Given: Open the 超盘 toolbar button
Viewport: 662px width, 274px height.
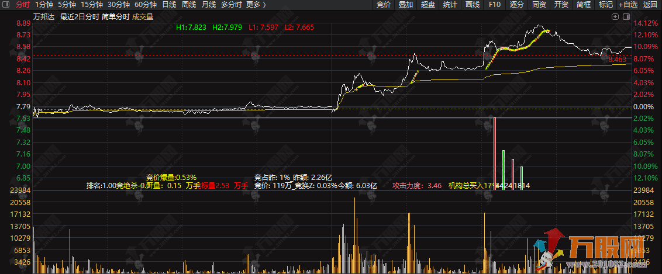Looking at the screenshot, I should 427,5.
